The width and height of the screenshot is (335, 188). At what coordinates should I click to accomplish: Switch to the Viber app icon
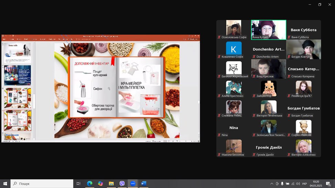pos(122,184)
